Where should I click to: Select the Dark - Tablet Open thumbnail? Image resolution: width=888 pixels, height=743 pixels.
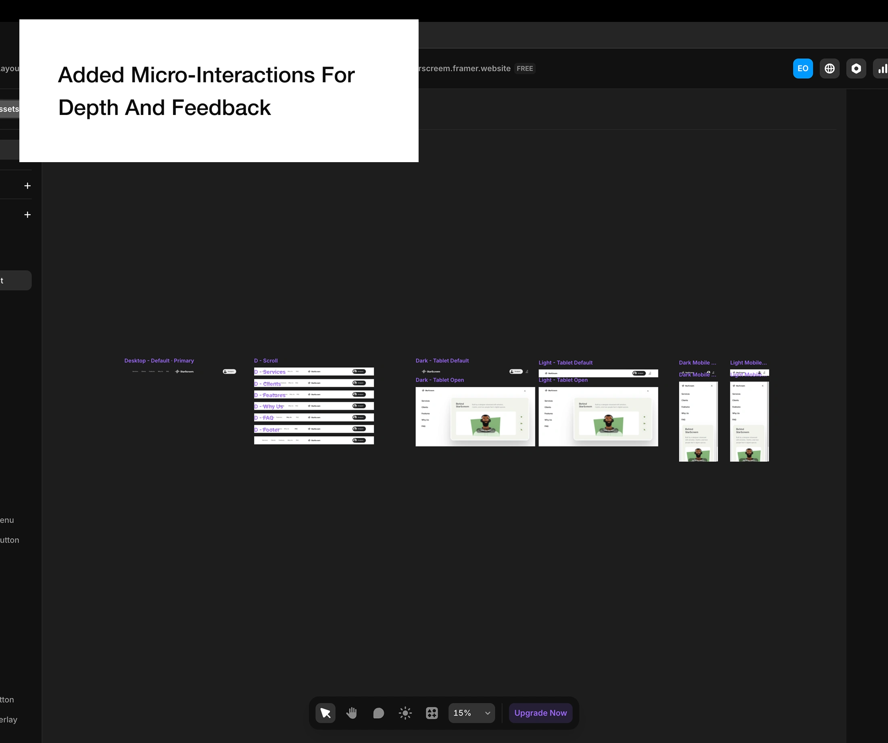coord(475,417)
